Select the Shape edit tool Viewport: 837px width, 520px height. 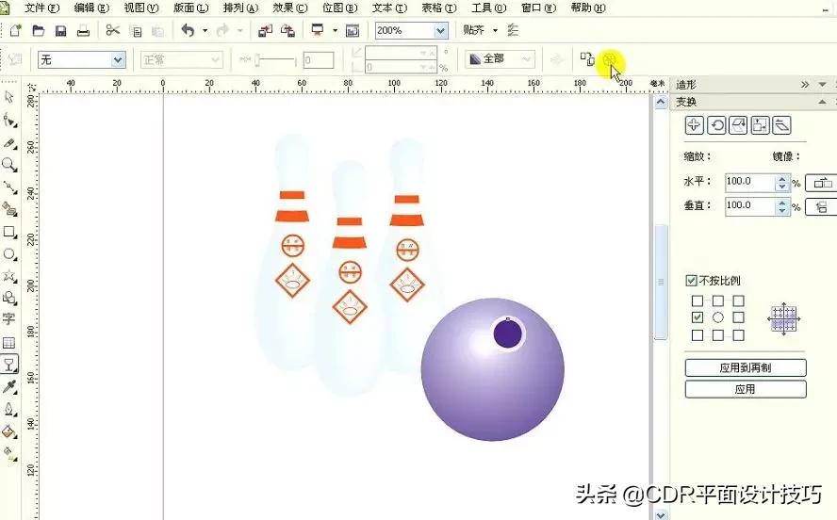(9, 121)
